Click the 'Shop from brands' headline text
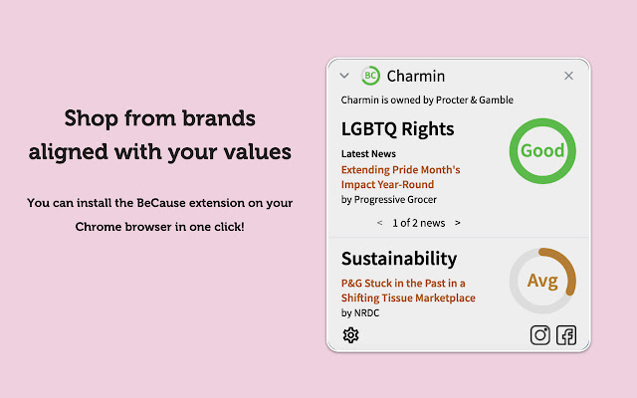 (x=159, y=118)
